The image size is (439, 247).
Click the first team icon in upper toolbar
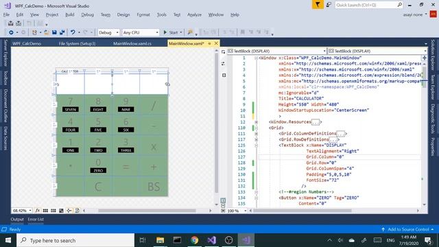pyautogui.click(x=11, y=23)
